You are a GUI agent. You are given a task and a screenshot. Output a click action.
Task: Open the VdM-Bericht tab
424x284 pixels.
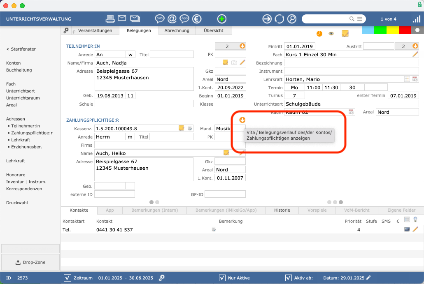tap(356, 210)
